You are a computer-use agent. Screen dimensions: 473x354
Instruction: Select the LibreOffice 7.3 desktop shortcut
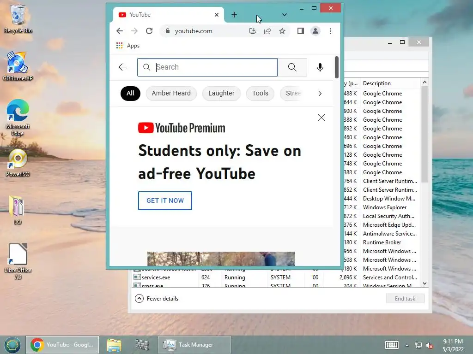point(18,261)
